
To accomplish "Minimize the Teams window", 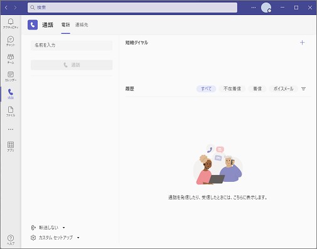I will coord(282,8).
